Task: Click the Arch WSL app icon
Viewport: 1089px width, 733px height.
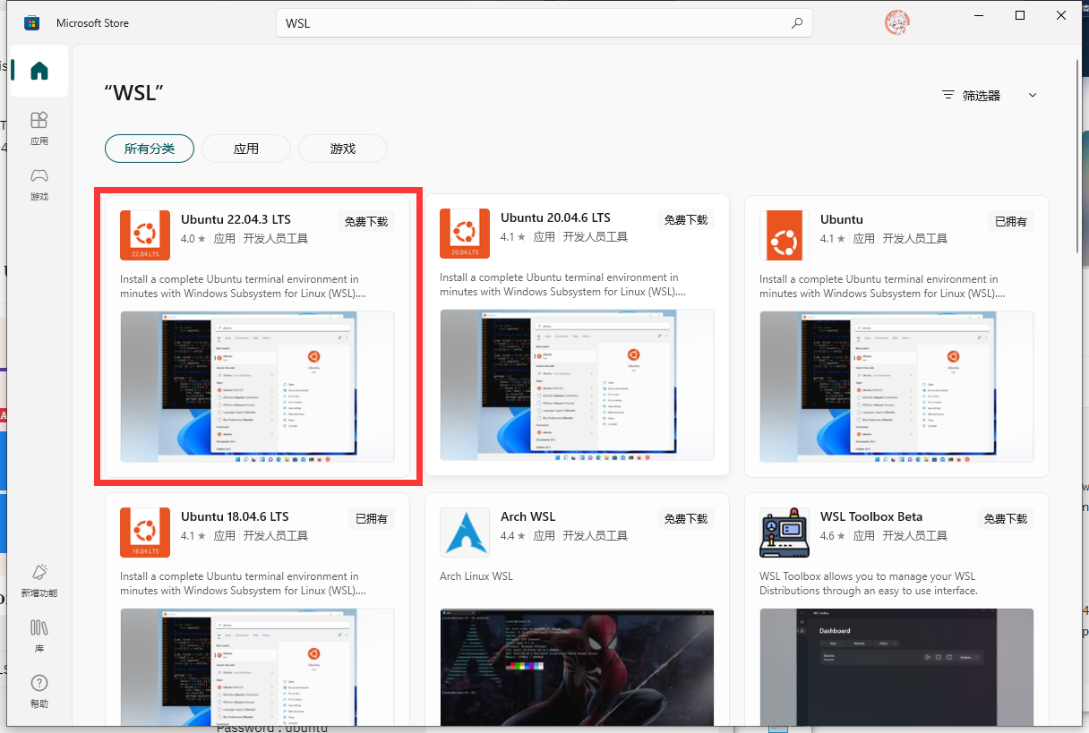Action: click(465, 533)
